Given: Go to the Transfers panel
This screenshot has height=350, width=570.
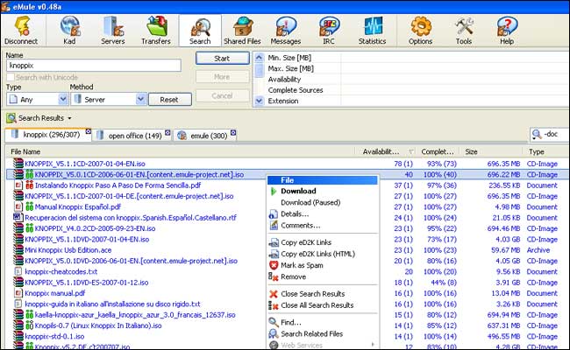Looking at the screenshot, I should point(157,29).
